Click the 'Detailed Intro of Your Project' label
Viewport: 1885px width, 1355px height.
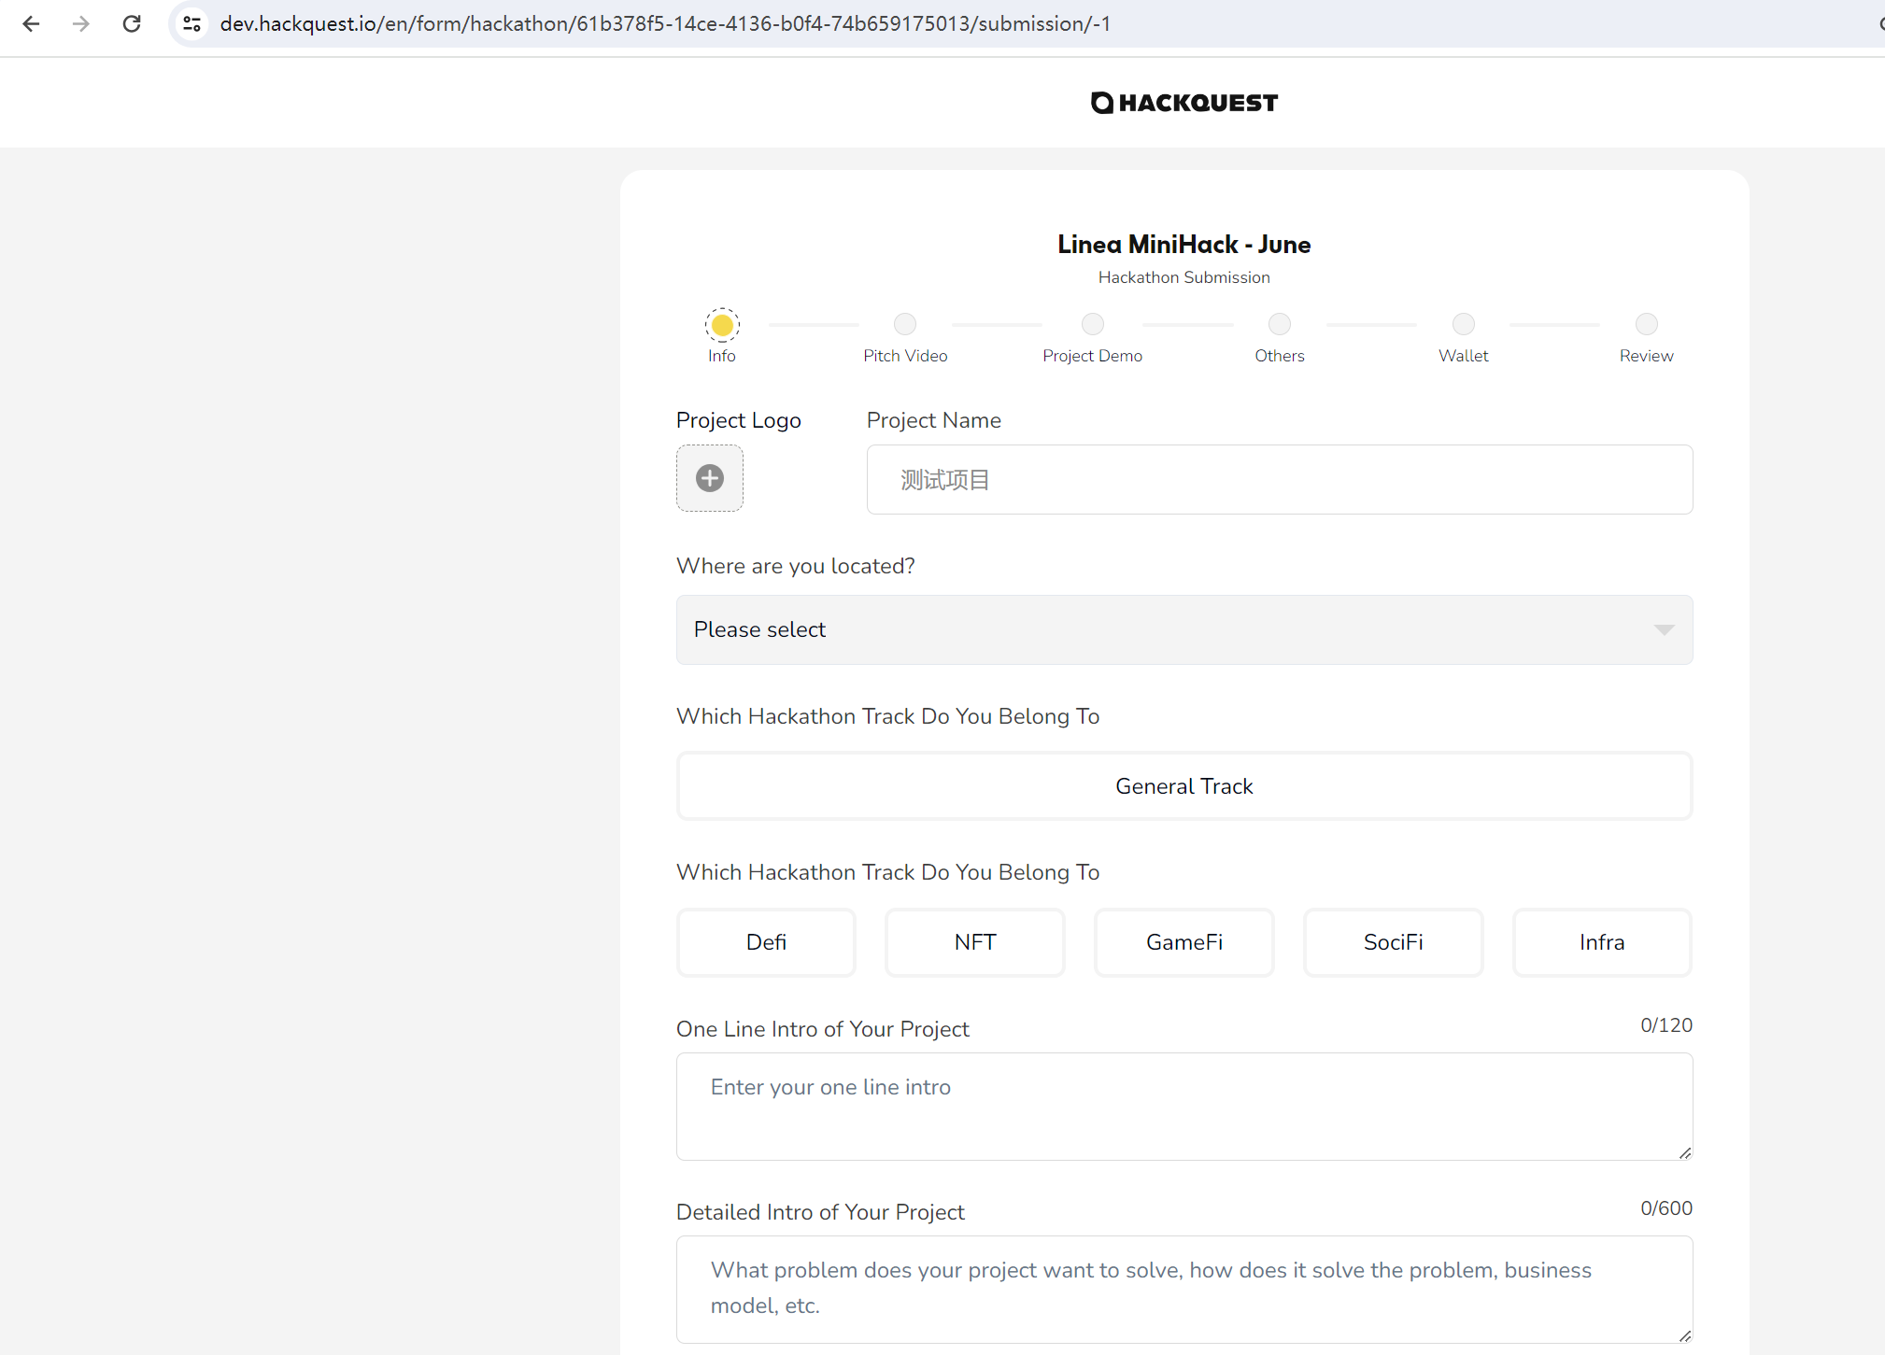820,1212
